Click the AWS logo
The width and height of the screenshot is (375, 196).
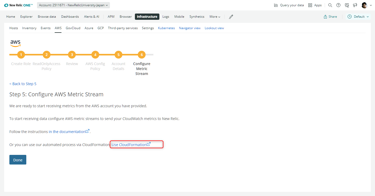pyautogui.click(x=16, y=43)
